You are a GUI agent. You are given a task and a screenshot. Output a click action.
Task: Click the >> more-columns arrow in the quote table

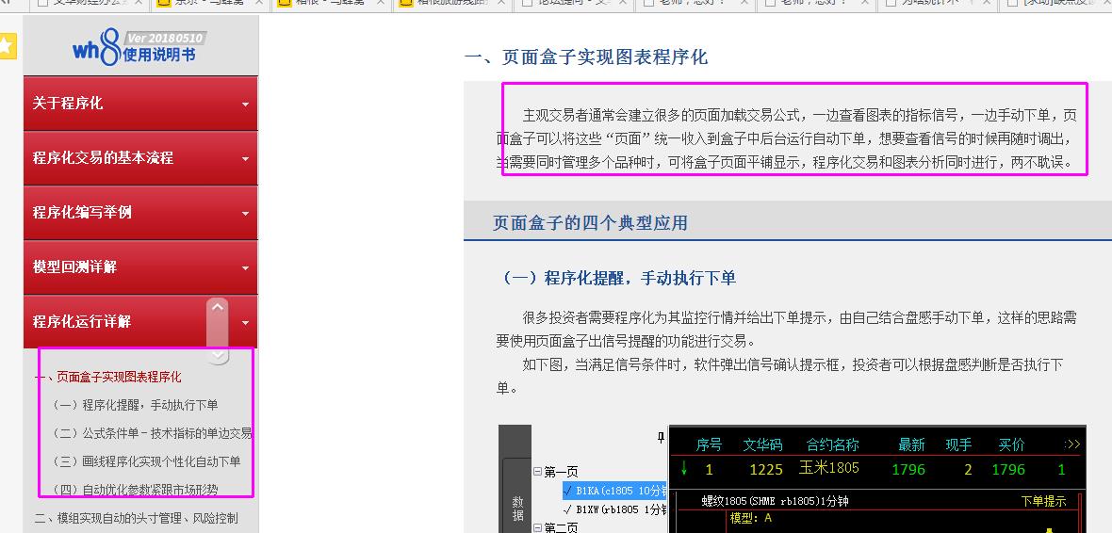[1072, 445]
